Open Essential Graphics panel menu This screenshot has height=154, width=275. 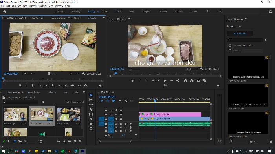point(246,19)
